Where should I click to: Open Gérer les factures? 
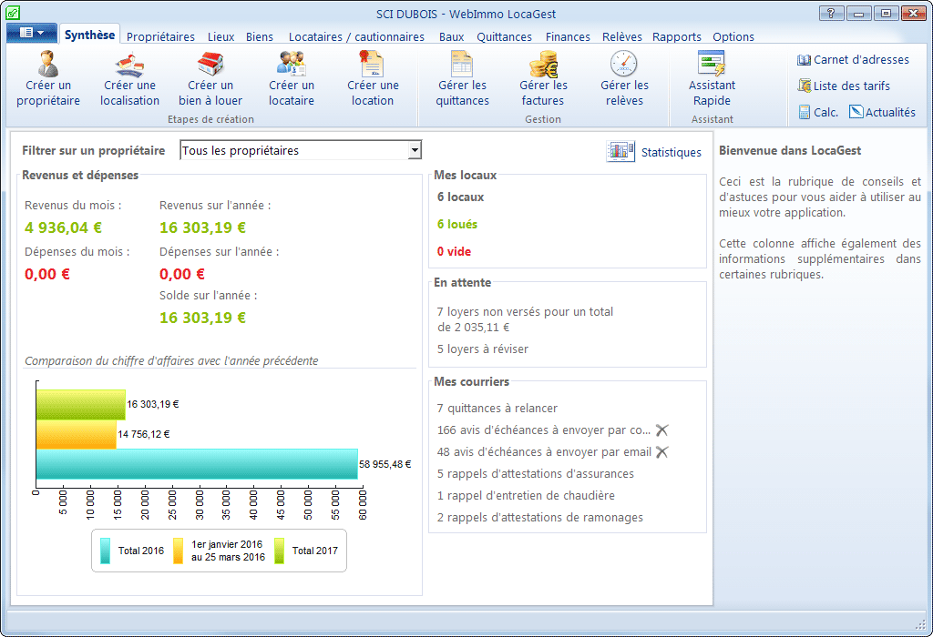pyautogui.click(x=543, y=66)
